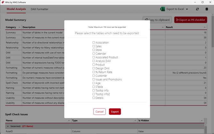Screen dimensions: 214x134
Task: Sort by the Result column arrow
Action: pyautogui.click(x=205, y=28)
